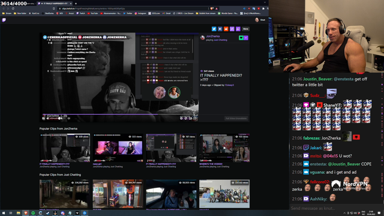Share the clip on Reddit

click(x=226, y=29)
